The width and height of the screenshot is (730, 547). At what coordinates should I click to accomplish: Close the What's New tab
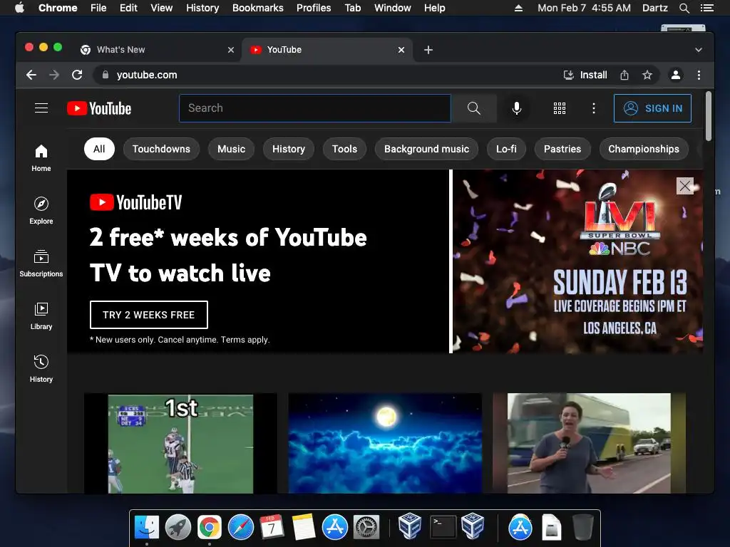click(x=231, y=50)
